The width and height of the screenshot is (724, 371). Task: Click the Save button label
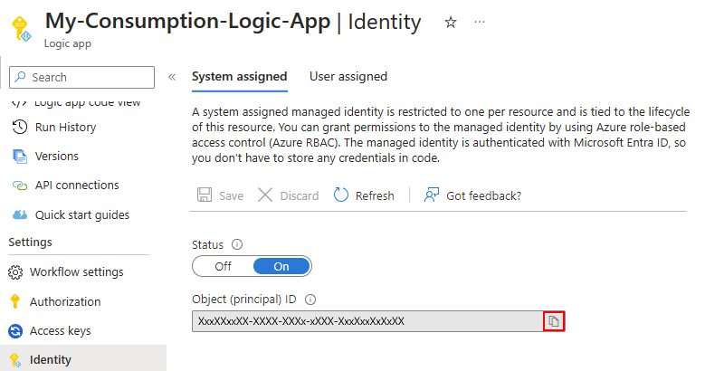pos(232,196)
